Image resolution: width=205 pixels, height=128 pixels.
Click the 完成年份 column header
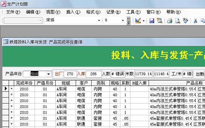[x=24, y=83]
